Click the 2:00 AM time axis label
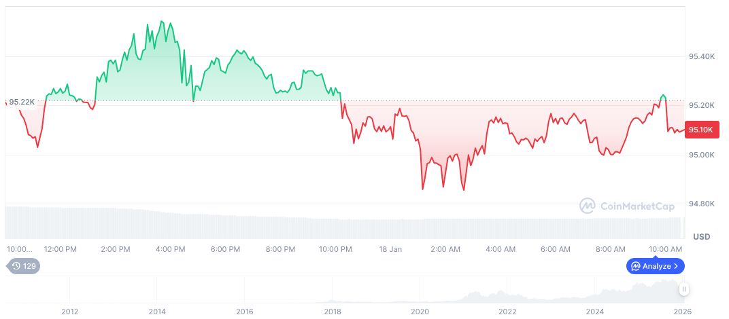 click(446, 249)
